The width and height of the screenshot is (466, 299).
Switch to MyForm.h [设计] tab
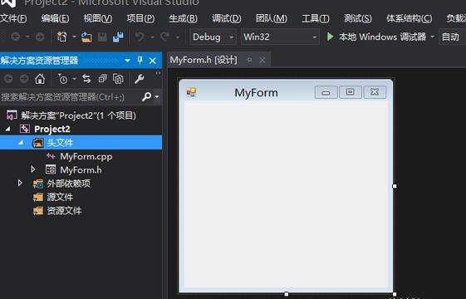coord(204,61)
